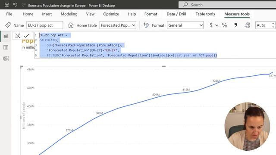Click the measure Name tag icon
Image resolution: width=276 pixels, height=155 pixels.
point(8,25)
